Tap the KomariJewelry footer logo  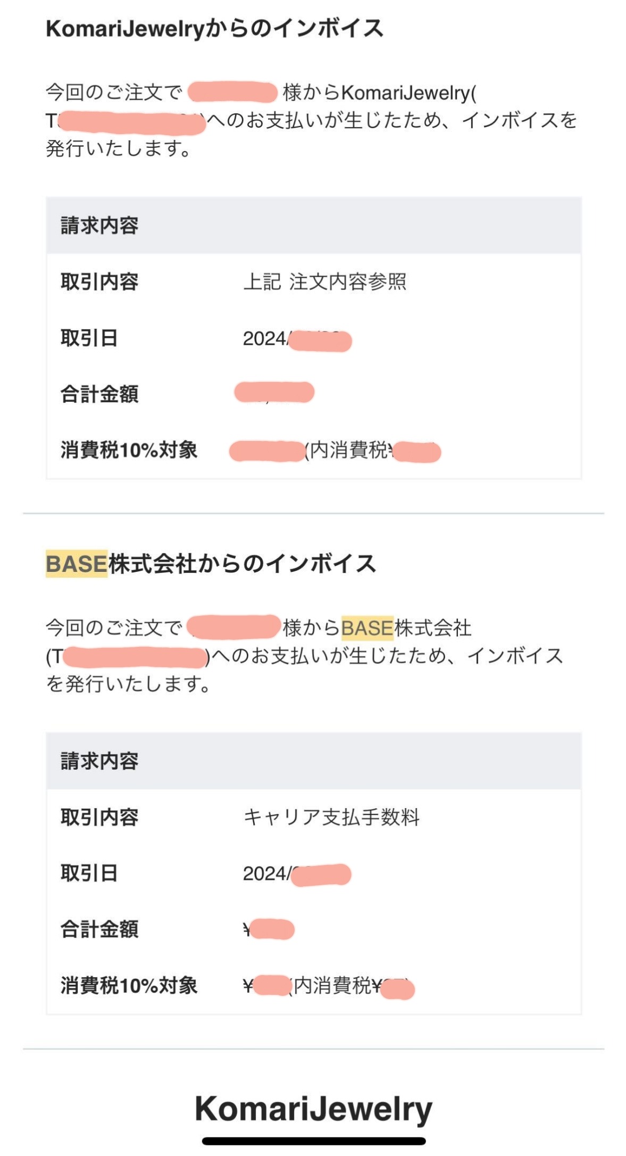point(314,1110)
